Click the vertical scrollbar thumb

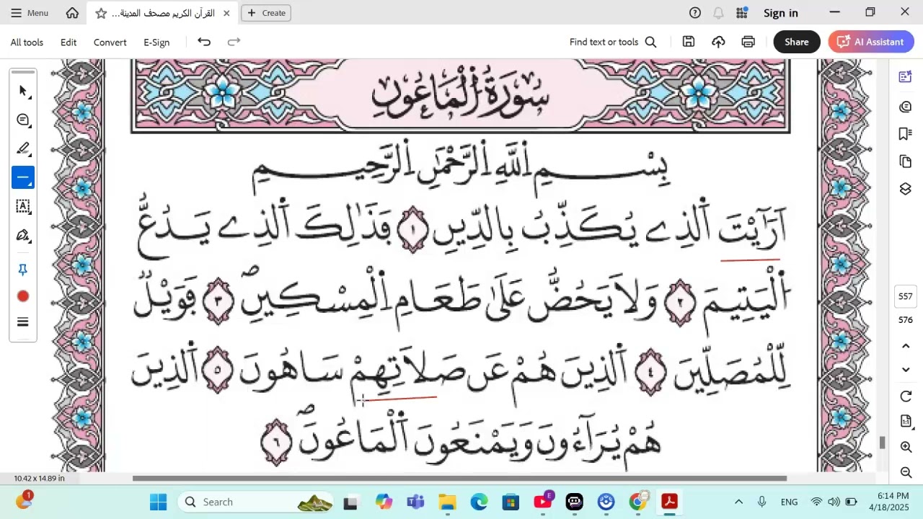(882, 443)
